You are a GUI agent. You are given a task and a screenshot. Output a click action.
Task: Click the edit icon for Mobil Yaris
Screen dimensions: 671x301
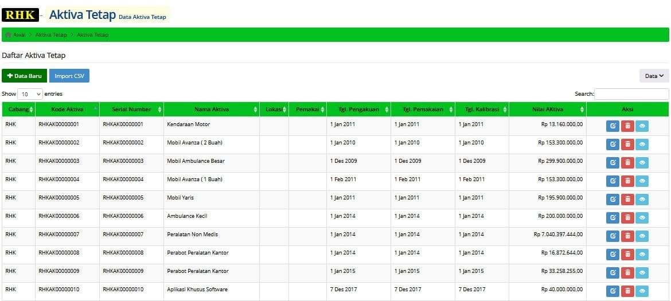pyautogui.click(x=613, y=200)
